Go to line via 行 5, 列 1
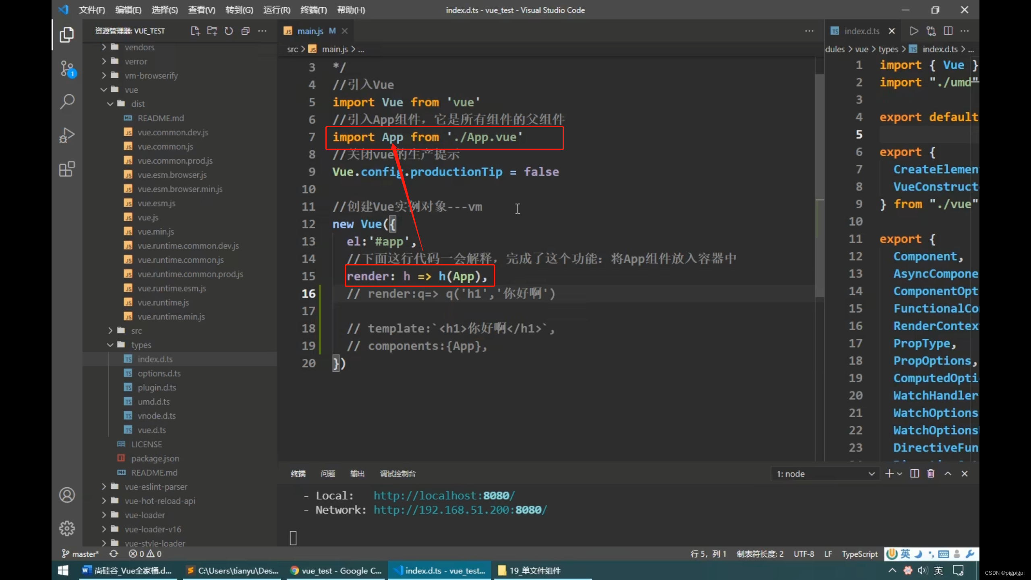 pyautogui.click(x=708, y=554)
